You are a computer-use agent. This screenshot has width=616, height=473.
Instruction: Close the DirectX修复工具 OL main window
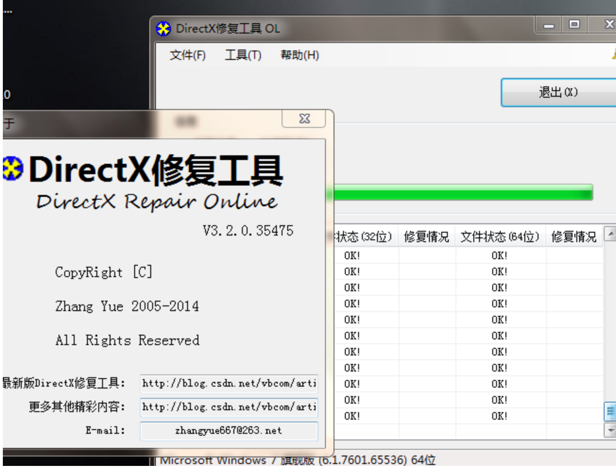pyautogui.click(x=608, y=24)
